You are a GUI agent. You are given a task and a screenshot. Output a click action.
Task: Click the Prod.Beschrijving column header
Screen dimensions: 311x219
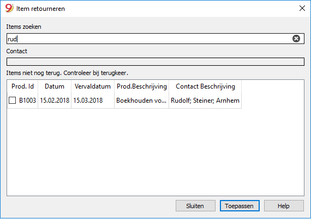(x=142, y=86)
